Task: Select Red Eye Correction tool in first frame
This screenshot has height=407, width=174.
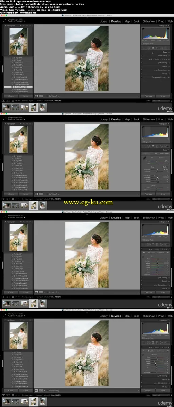Action: point(153,48)
